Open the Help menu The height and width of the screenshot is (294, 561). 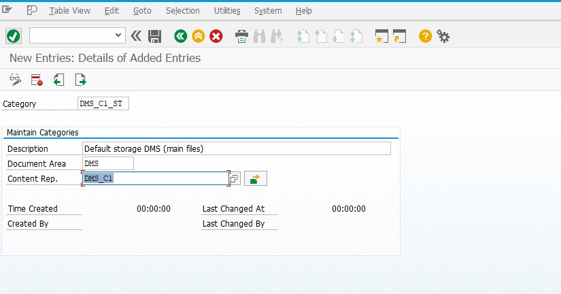[x=304, y=11]
